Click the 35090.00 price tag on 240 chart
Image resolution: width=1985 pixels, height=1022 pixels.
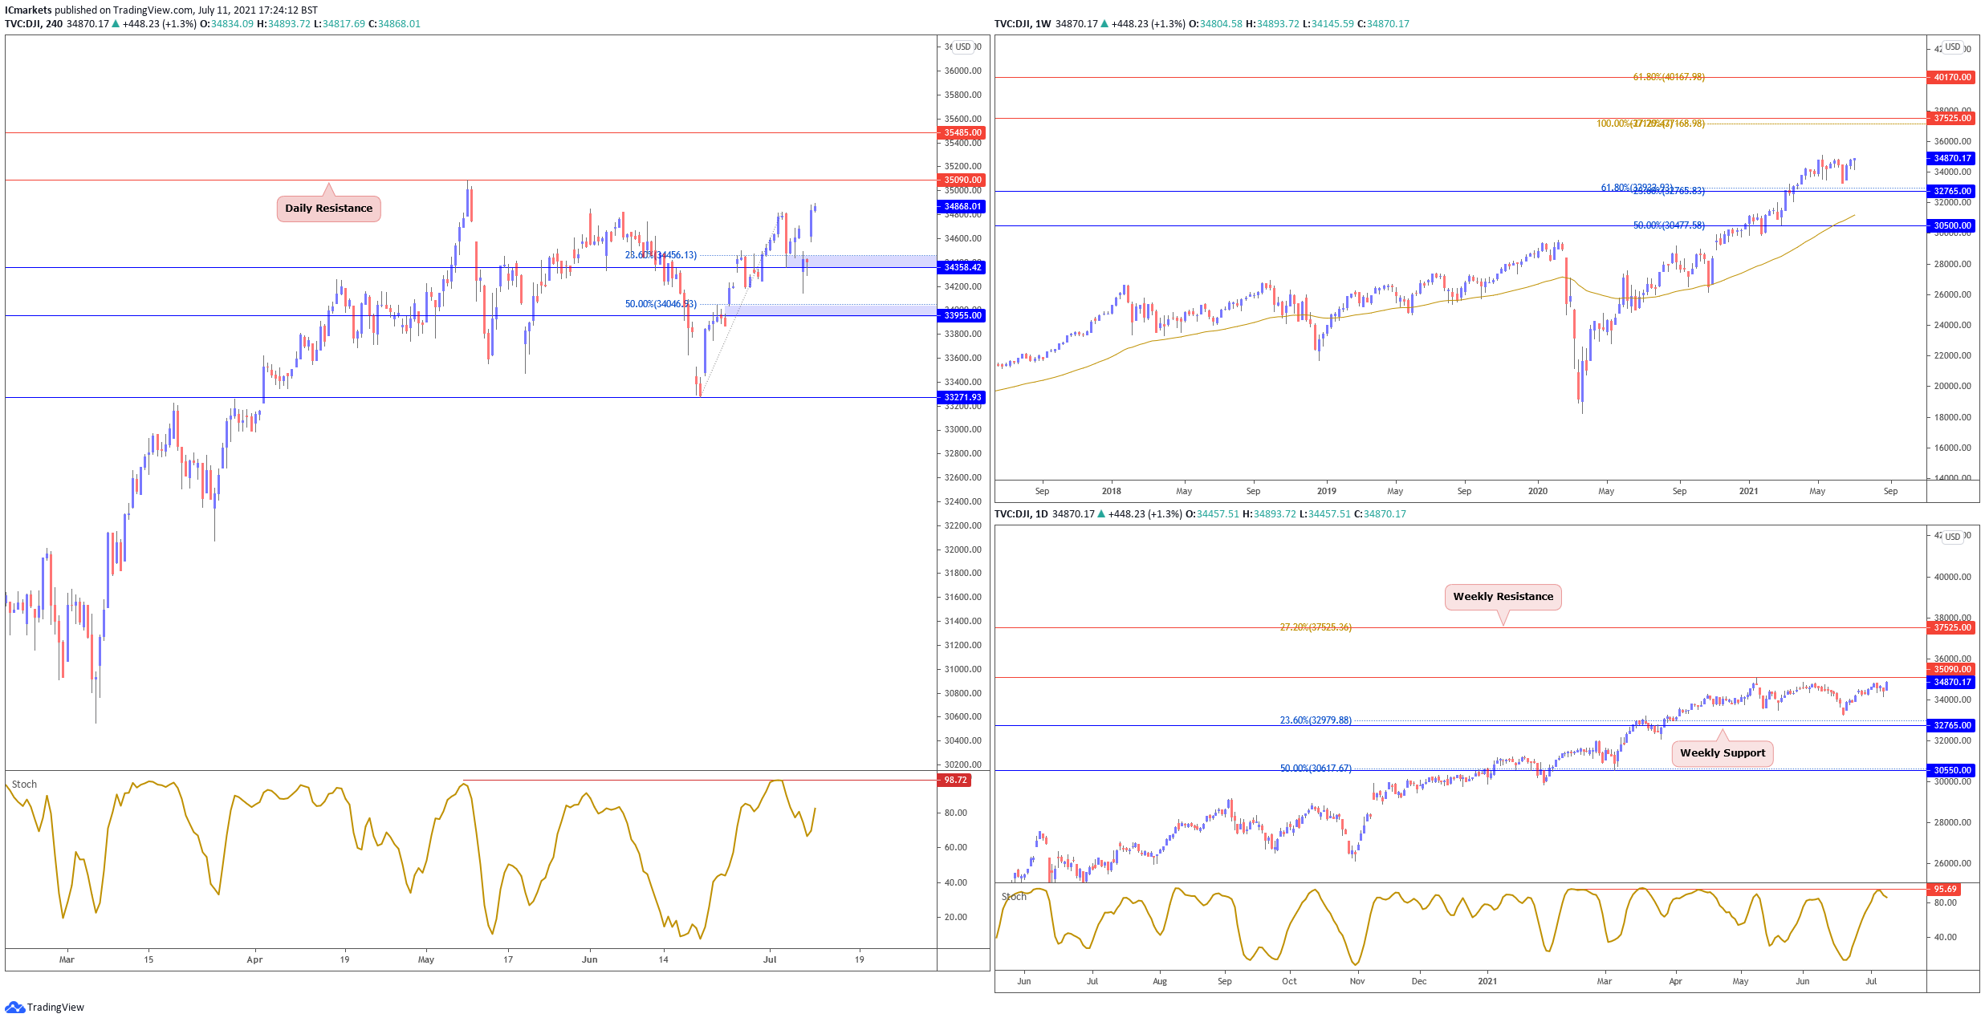pos(962,180)
